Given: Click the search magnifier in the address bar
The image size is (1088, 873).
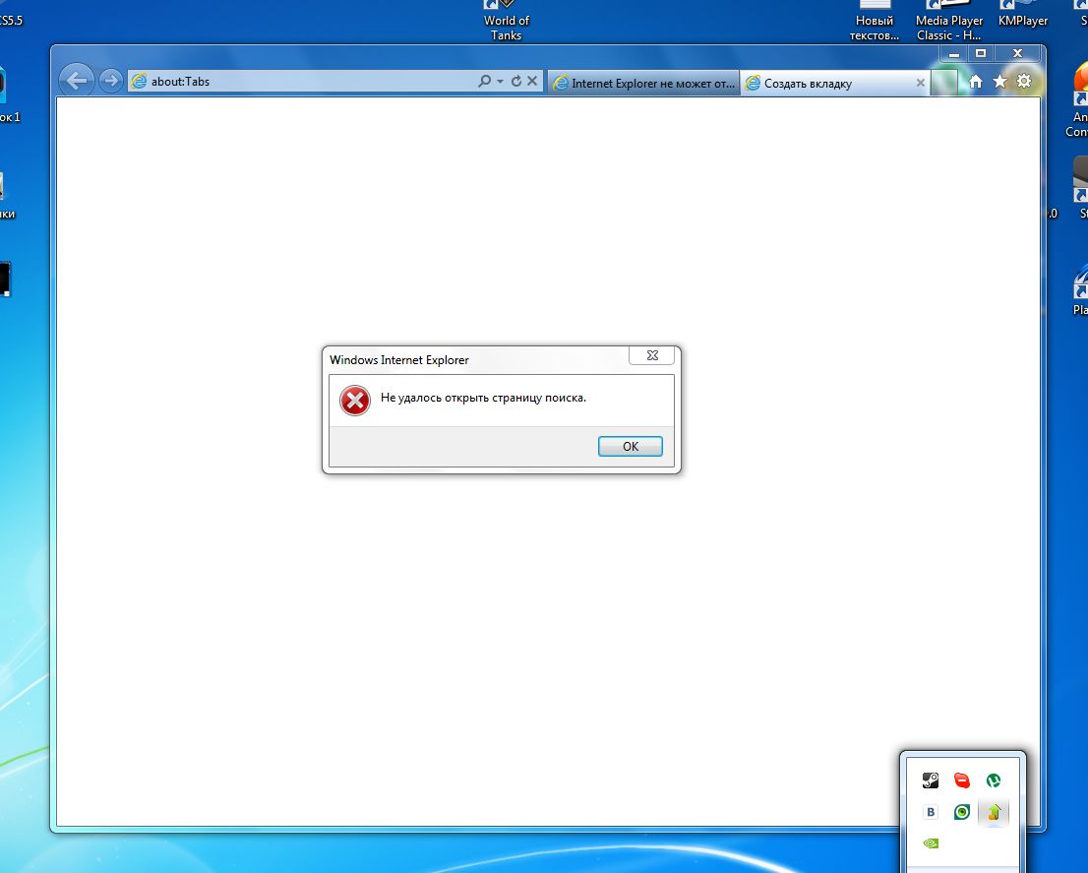Looking at the screenshot, I should point(484,81).
